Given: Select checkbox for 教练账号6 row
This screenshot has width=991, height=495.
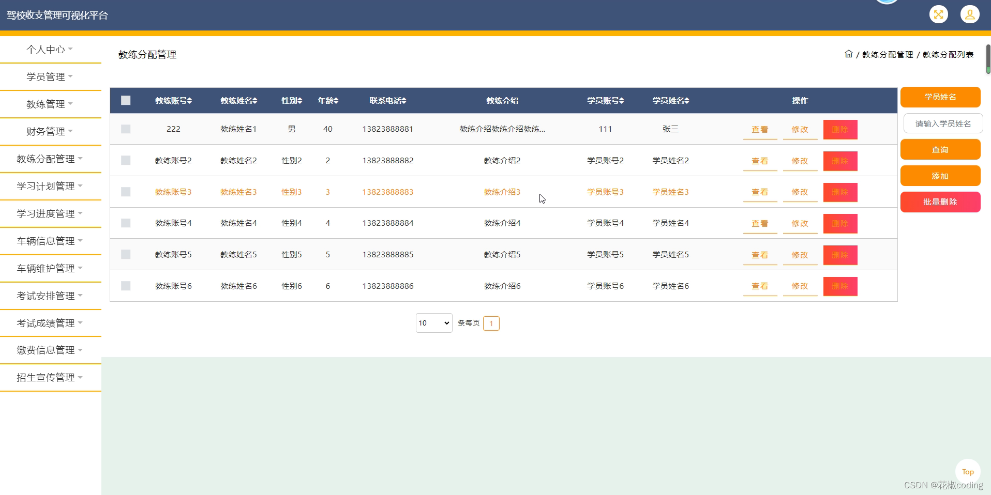Looking at the screenshot, I should coord(126,286).
